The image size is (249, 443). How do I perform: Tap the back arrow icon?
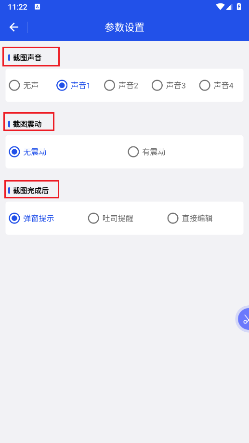pos(14,27)
